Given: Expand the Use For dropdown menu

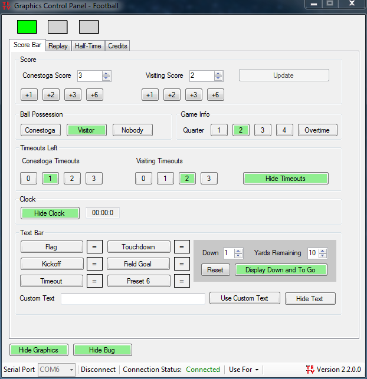Looking at the screenshot, I should pos(244,370).
